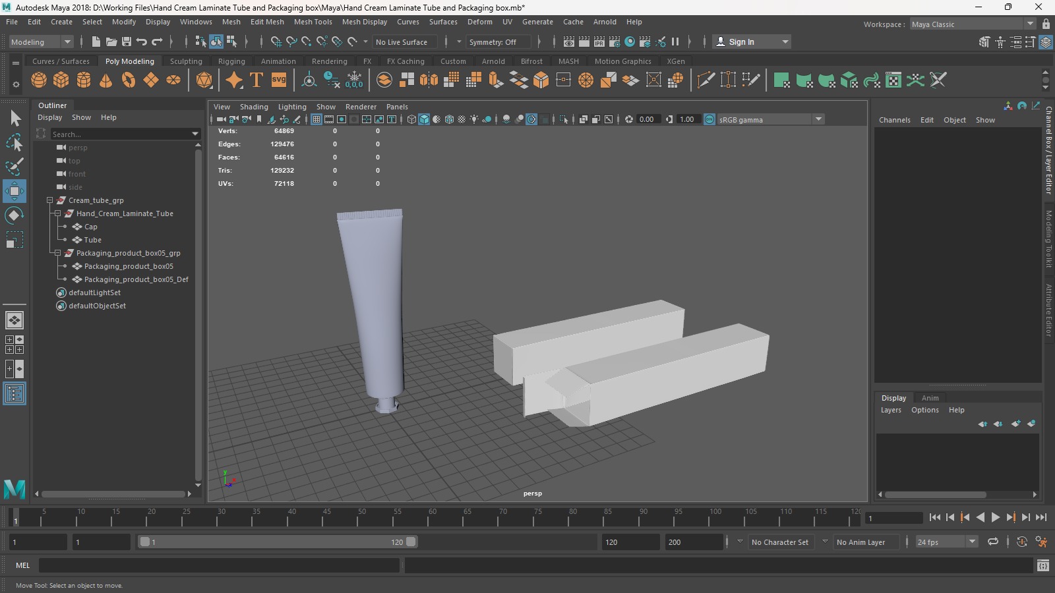Click the New scene icon
Viewport: 1055px width, 593px height.
pos(96,42)
